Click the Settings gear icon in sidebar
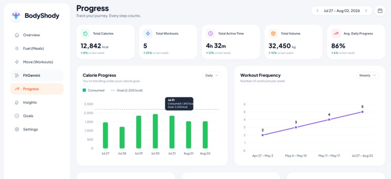The height and width of the screenshot is (179, 391). 16,130
